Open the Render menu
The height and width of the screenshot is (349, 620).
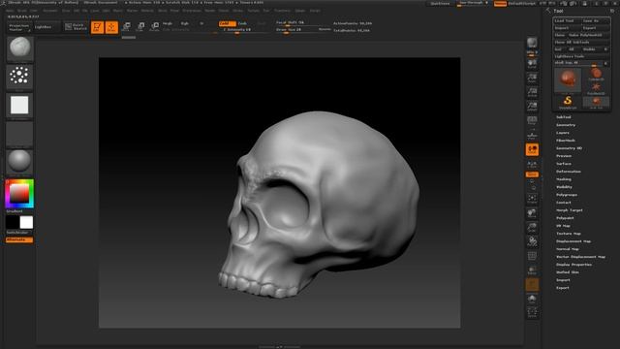[210, 11]
